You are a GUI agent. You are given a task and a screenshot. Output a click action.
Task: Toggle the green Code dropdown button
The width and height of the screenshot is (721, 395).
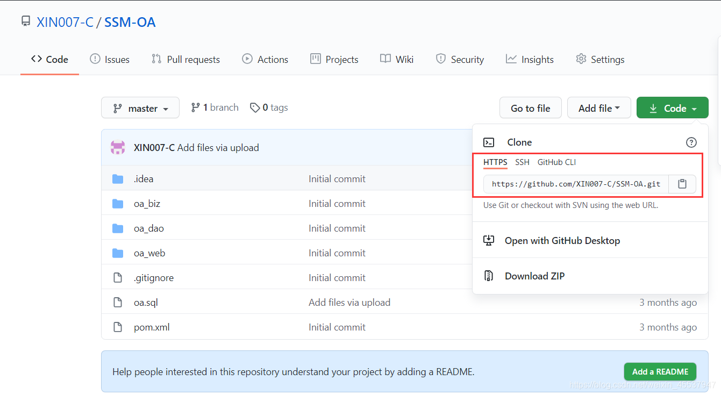point(673,108)
